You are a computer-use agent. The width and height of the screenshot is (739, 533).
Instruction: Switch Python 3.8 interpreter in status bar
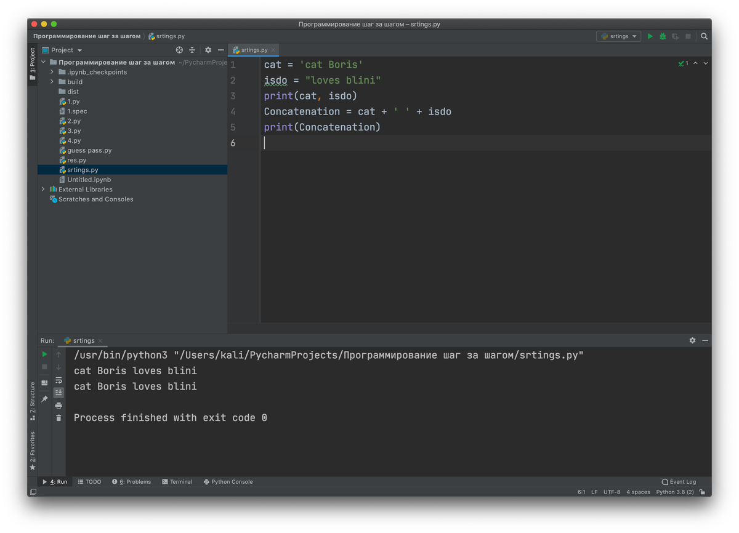point(675,492)
